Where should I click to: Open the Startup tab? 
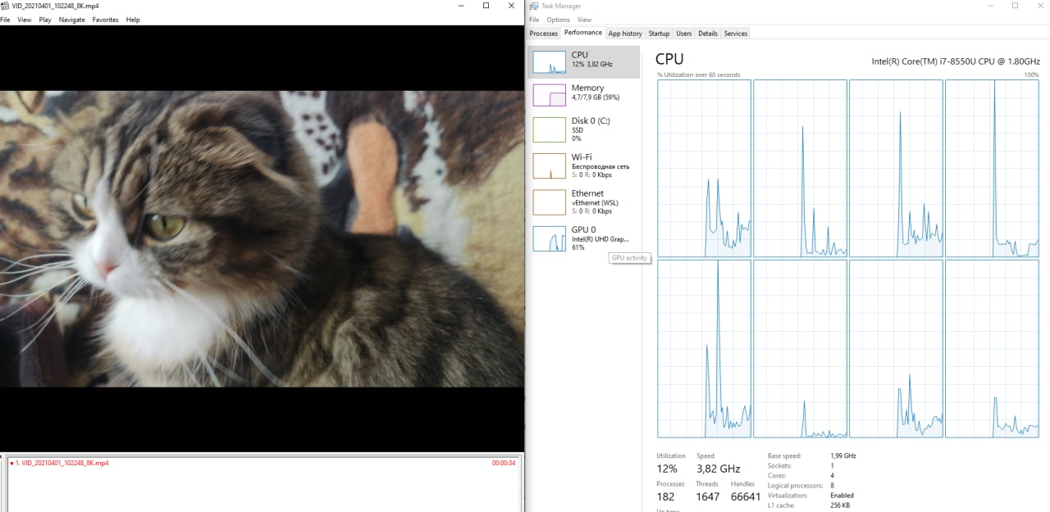pyautogui.click(x=659, y=34)
